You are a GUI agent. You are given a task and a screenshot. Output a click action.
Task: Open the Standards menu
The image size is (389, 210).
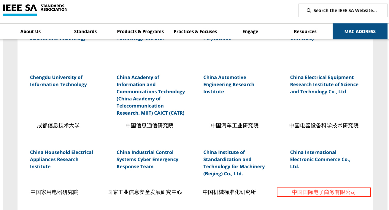85,31
